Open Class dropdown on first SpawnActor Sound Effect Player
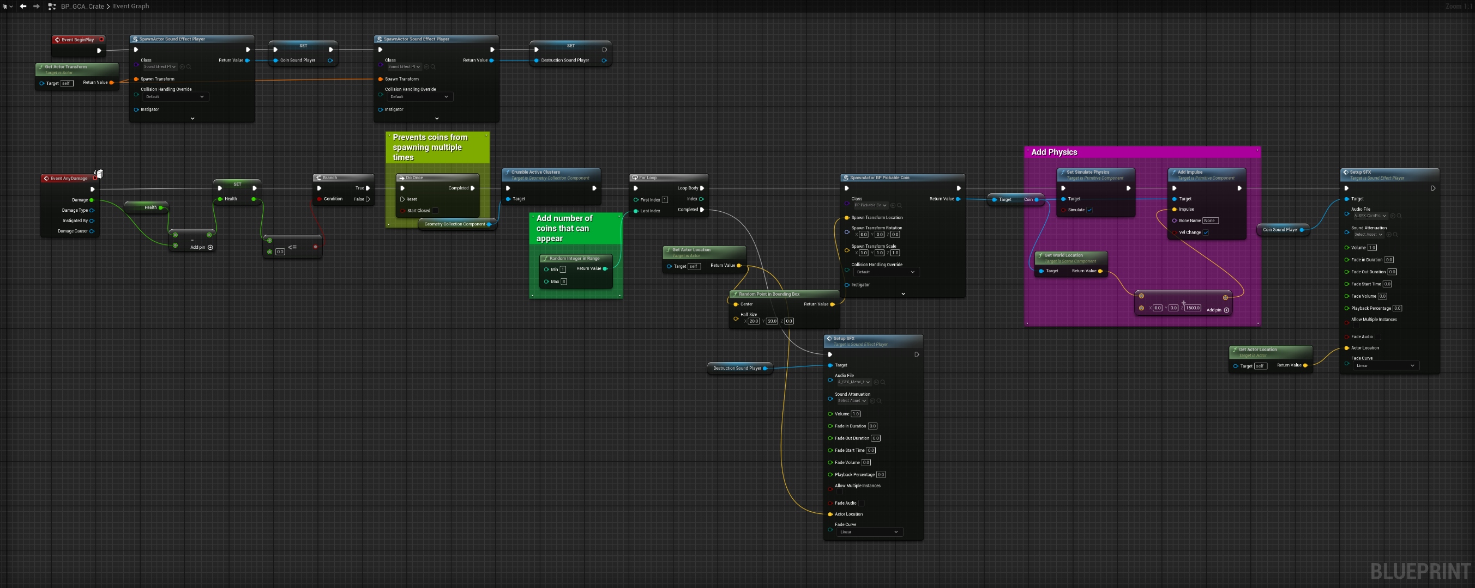1475x588 pixels. [x=159, y=67]
